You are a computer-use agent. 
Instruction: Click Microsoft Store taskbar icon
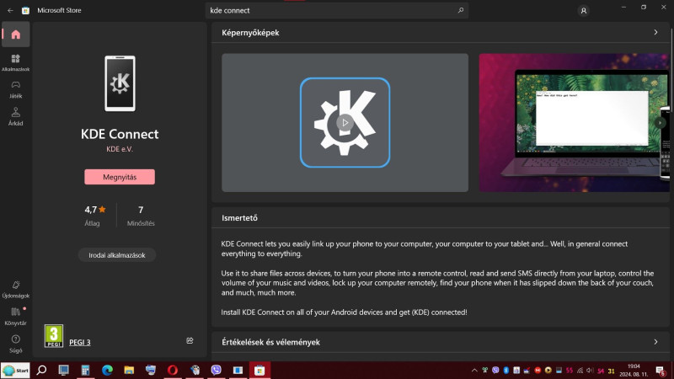click(x=259, y=371)
